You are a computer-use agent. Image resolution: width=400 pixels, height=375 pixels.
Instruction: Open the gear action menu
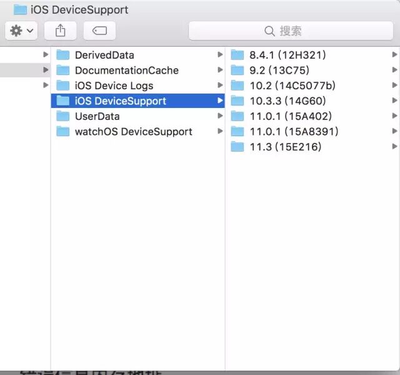[x=21, y=31]
